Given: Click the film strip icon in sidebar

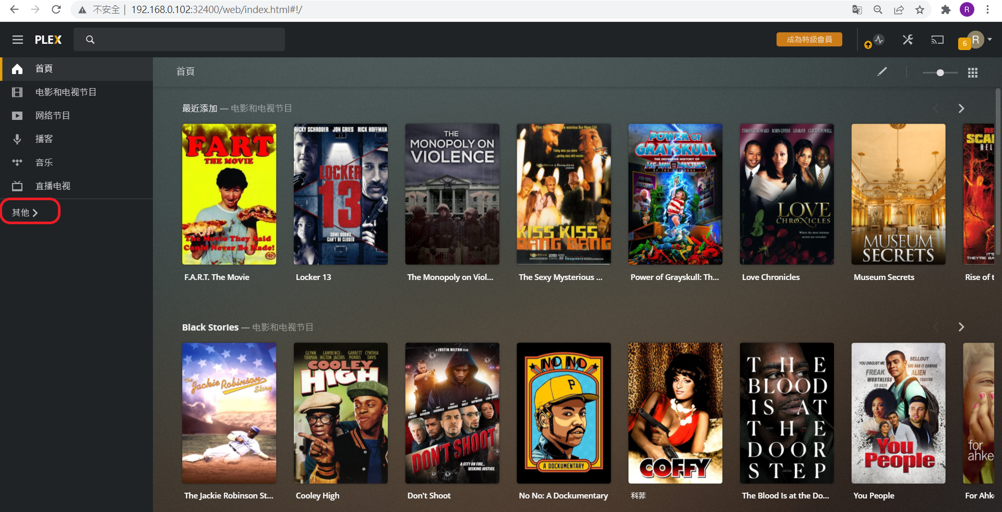Looking at the screenshot, I should pos(17,92).
